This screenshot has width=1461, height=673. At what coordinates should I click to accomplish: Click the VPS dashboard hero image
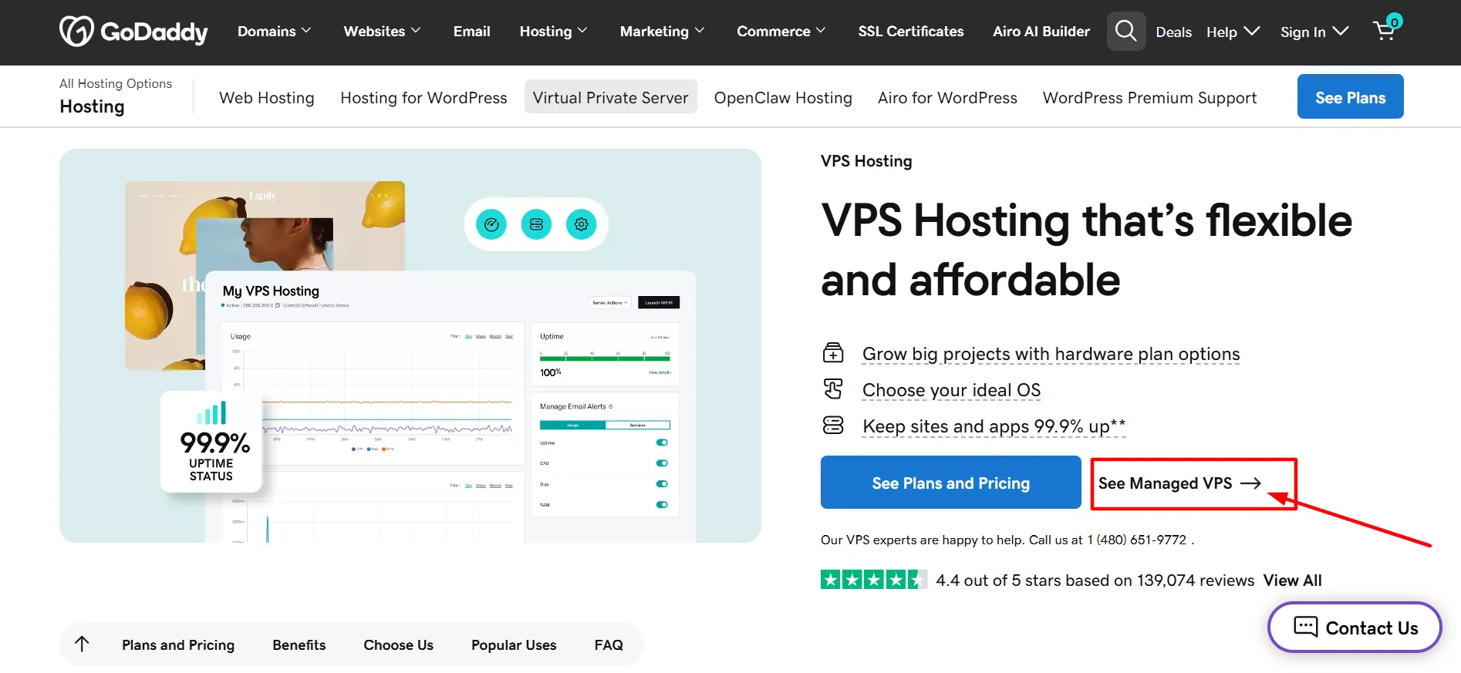[x=410, y=345]
